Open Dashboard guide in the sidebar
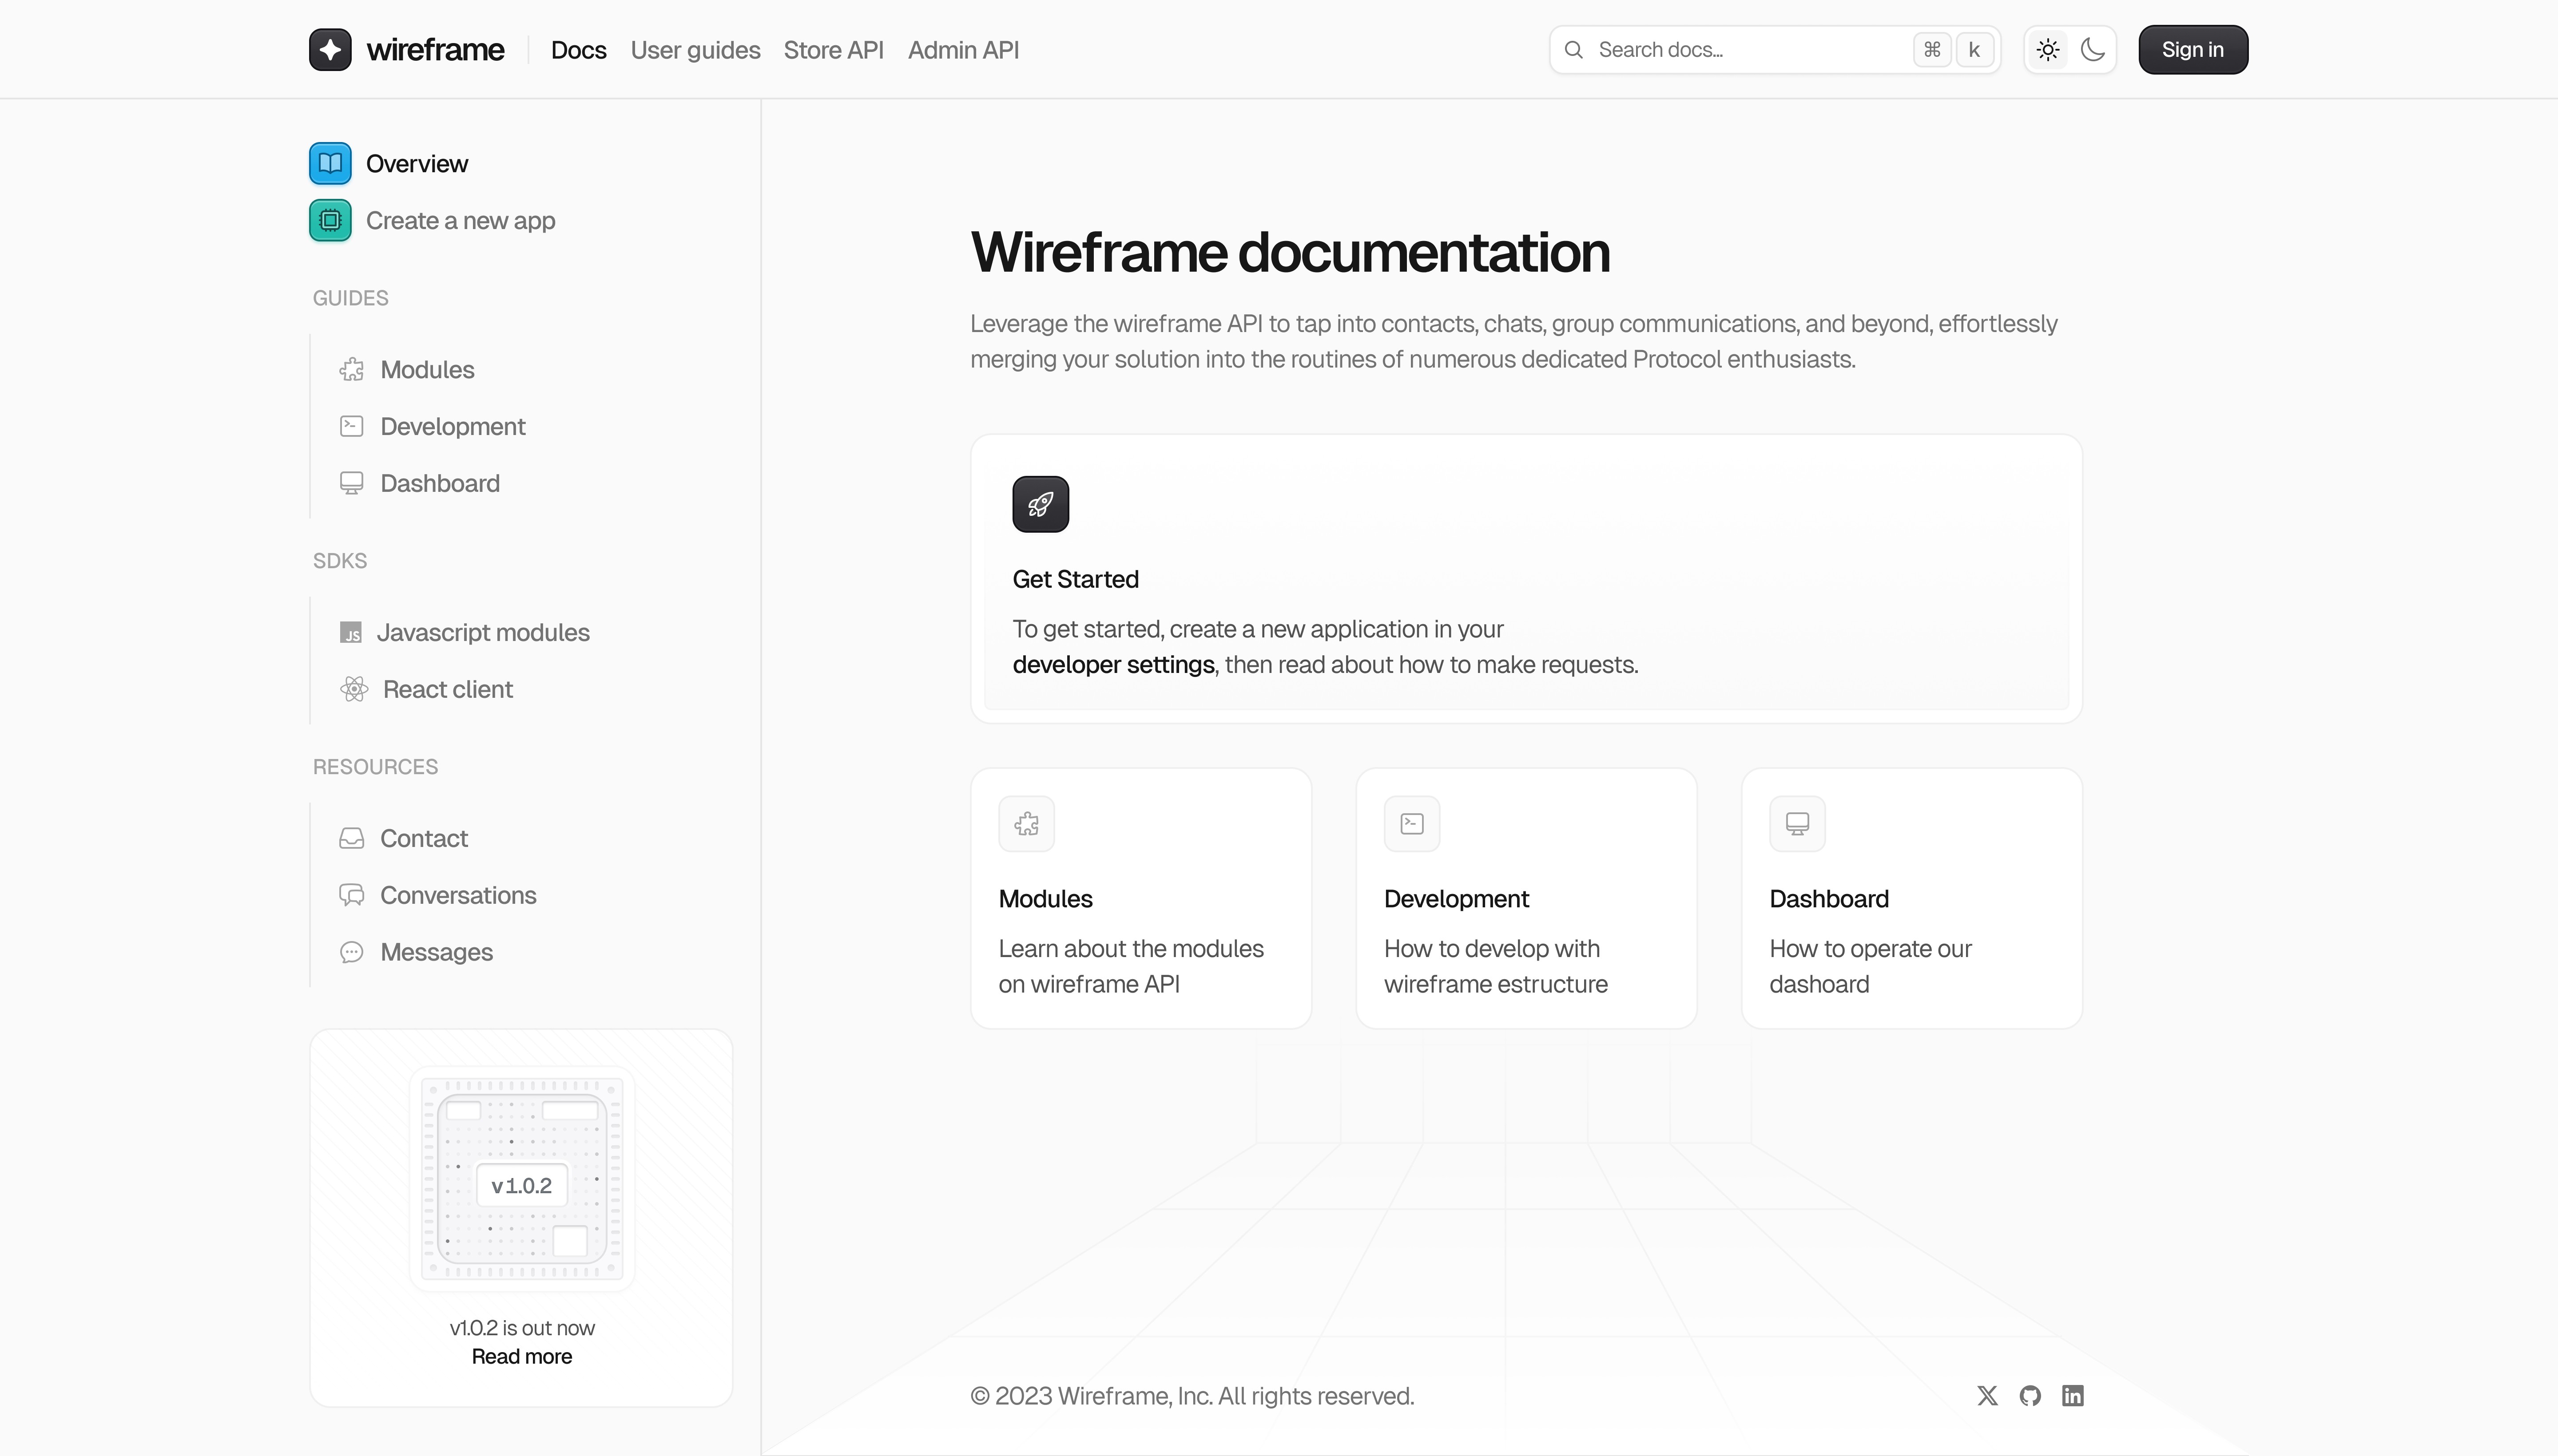 pos(439,484)
